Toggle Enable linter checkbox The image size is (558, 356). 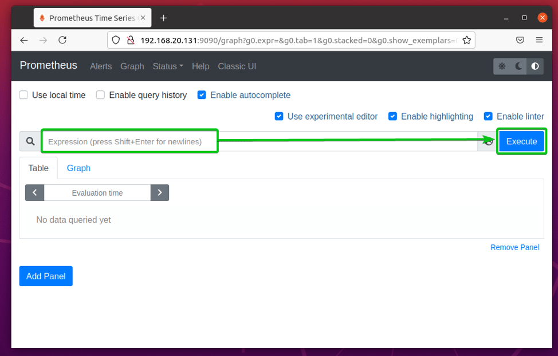pyautogui.click(x=488, y=116)
